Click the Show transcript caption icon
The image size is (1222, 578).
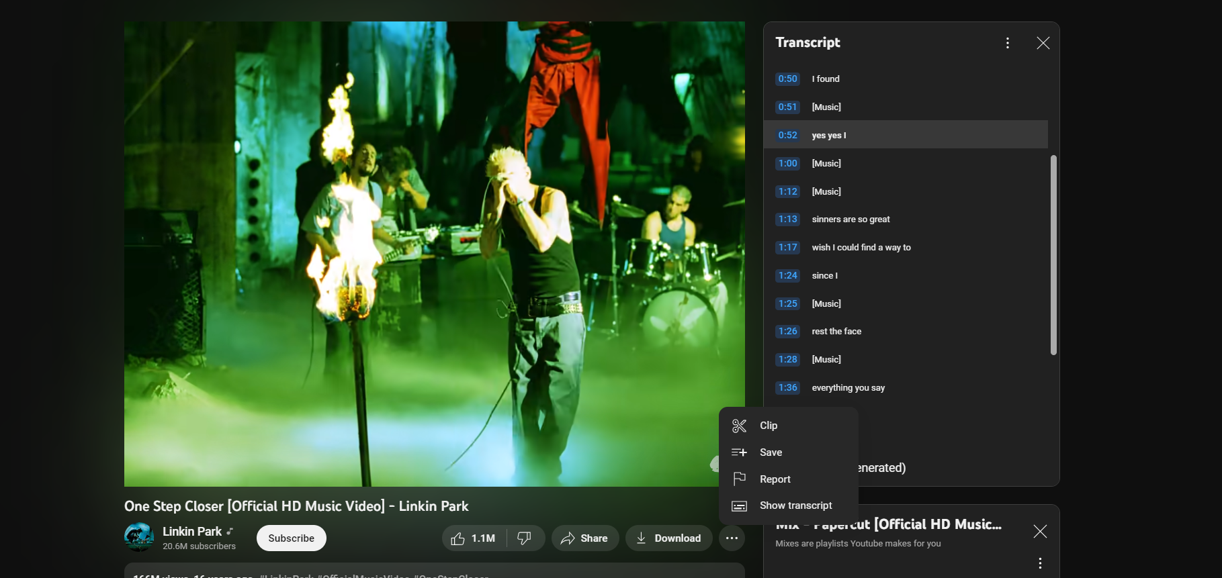click(x=739, y=505)
